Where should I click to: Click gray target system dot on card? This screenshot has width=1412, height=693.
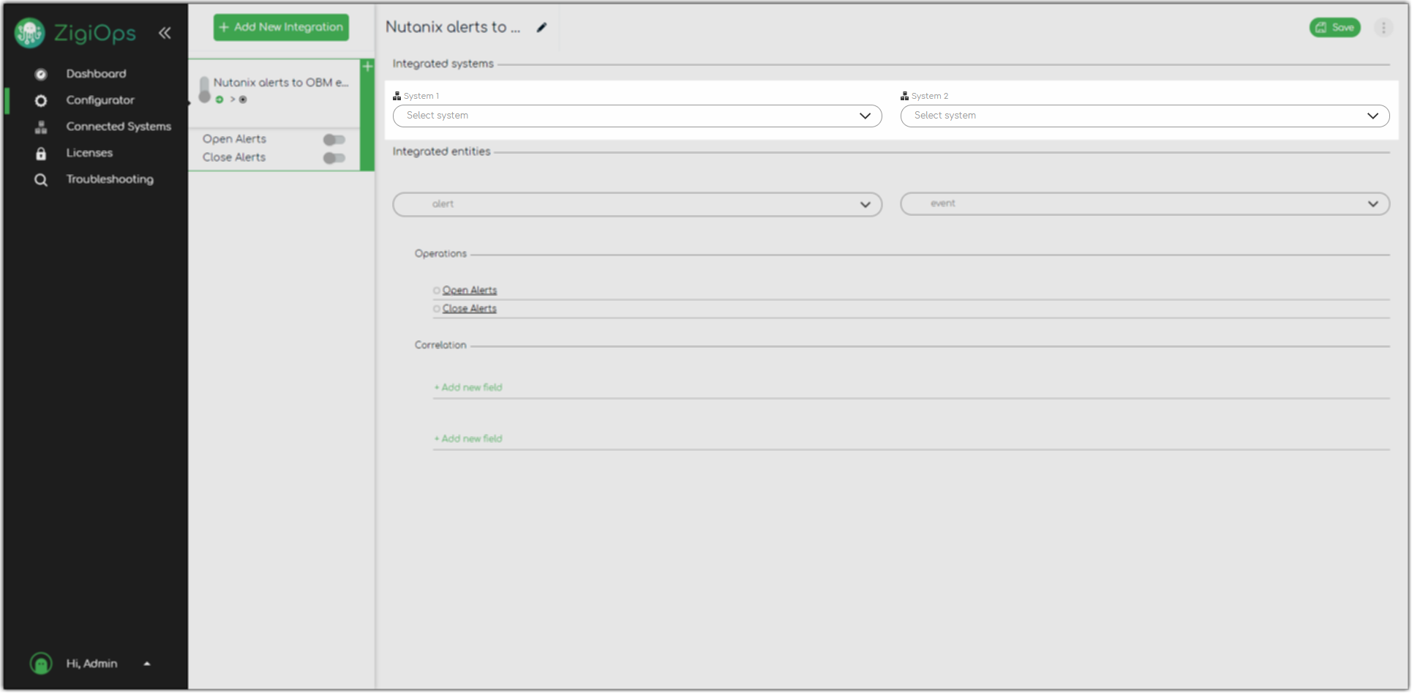click(243, 100)
